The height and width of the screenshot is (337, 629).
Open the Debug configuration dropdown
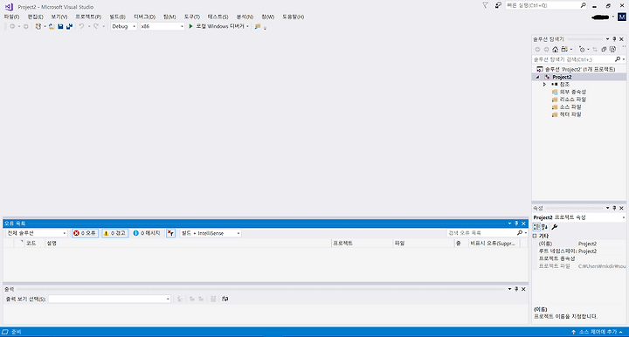pos(123,26)
